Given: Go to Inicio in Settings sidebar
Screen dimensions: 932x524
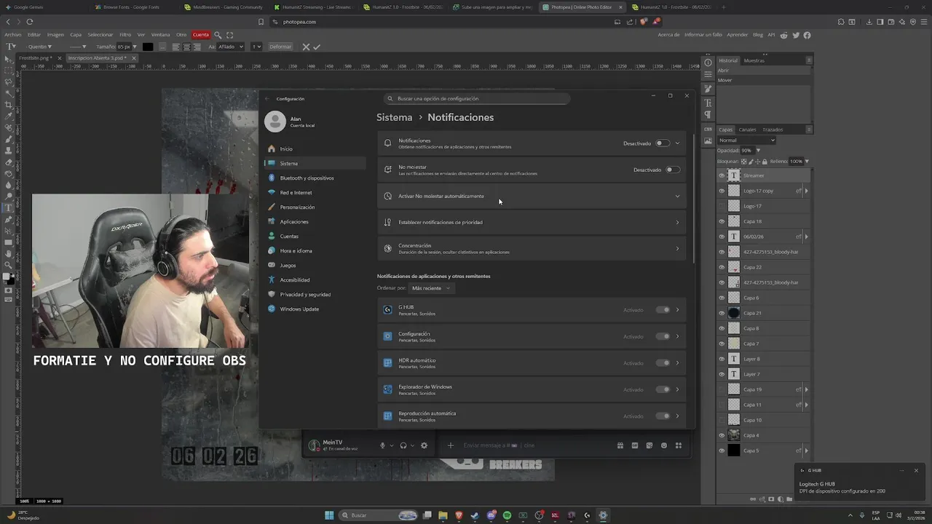Looking at the screenshot, I should tap(315, 149).
